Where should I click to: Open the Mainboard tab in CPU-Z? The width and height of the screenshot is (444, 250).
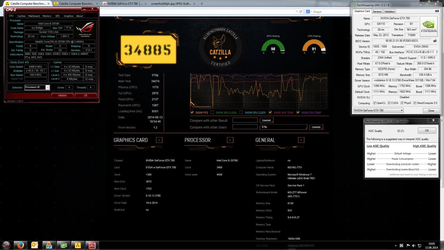point(34,16)
